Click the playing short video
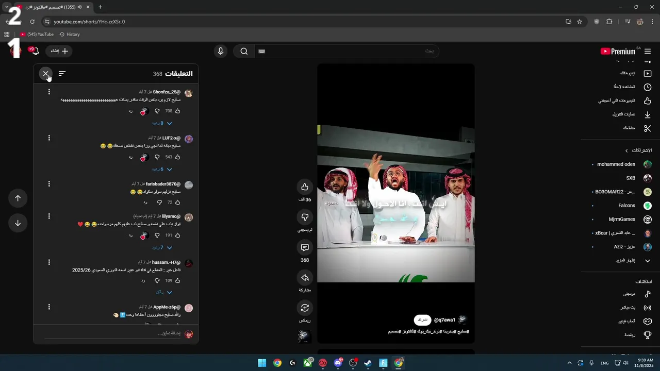660x371 pixels. click(395, 203)
